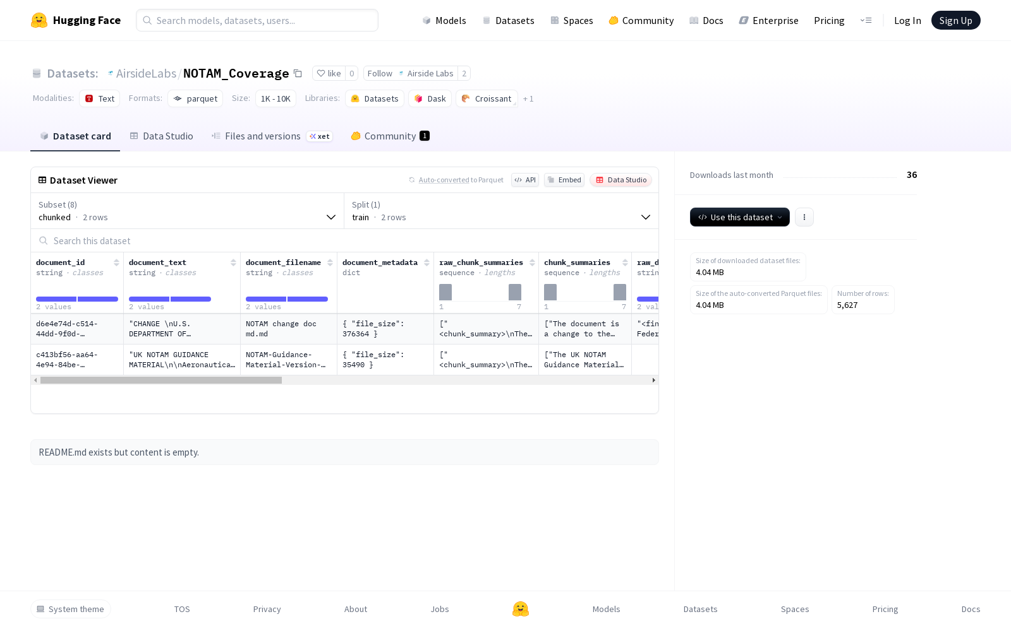
Task: Click the Log In link
Action: click(x=907, y=20)
